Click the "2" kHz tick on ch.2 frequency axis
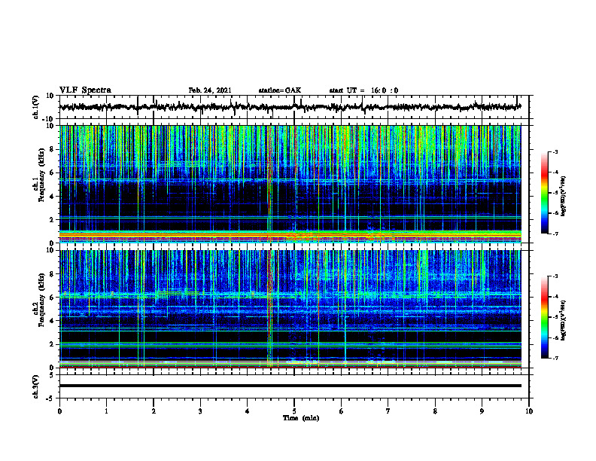 pyautogui.click(x=52, y=344)
